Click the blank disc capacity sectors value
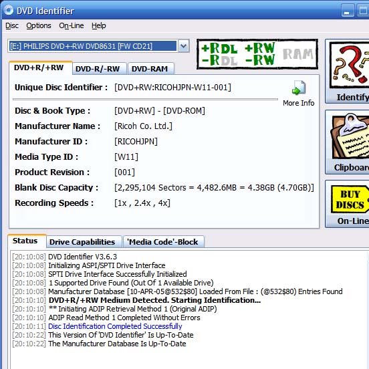Screen dimensions: 369x369 click(x=214, y=188)
